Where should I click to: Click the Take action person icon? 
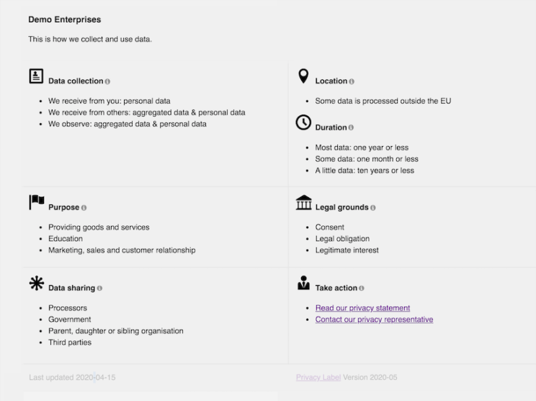pyautogui.click(x=303, y=283)
